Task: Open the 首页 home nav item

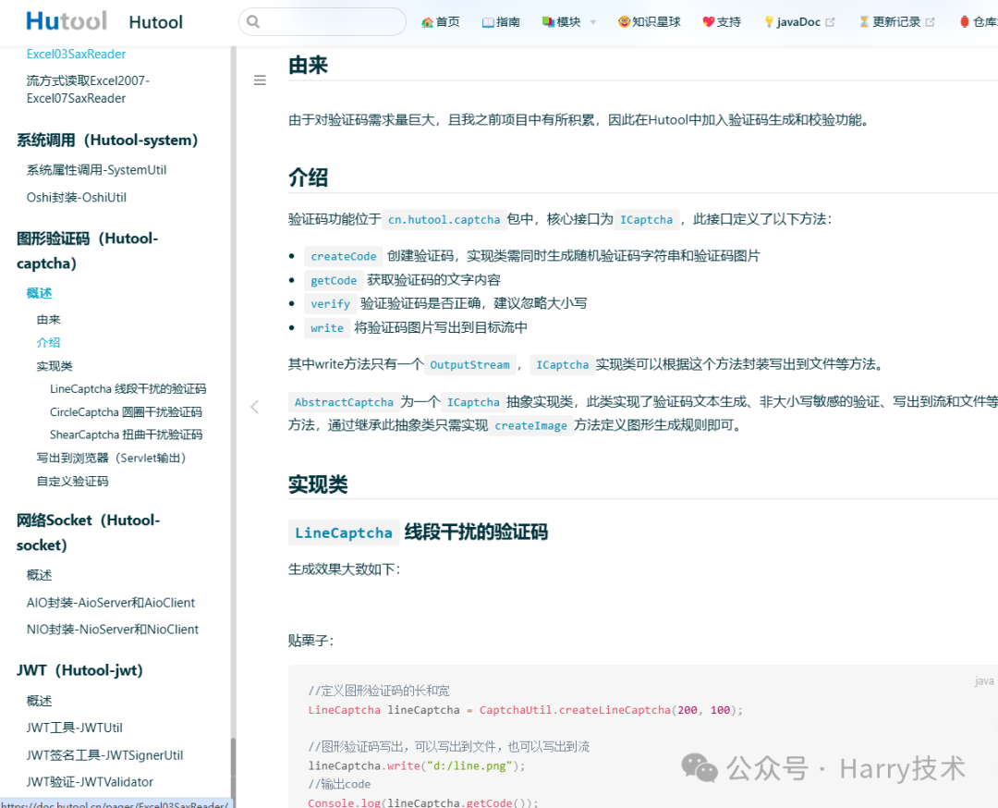Action: pyautogui.click(x=441, y=21)
